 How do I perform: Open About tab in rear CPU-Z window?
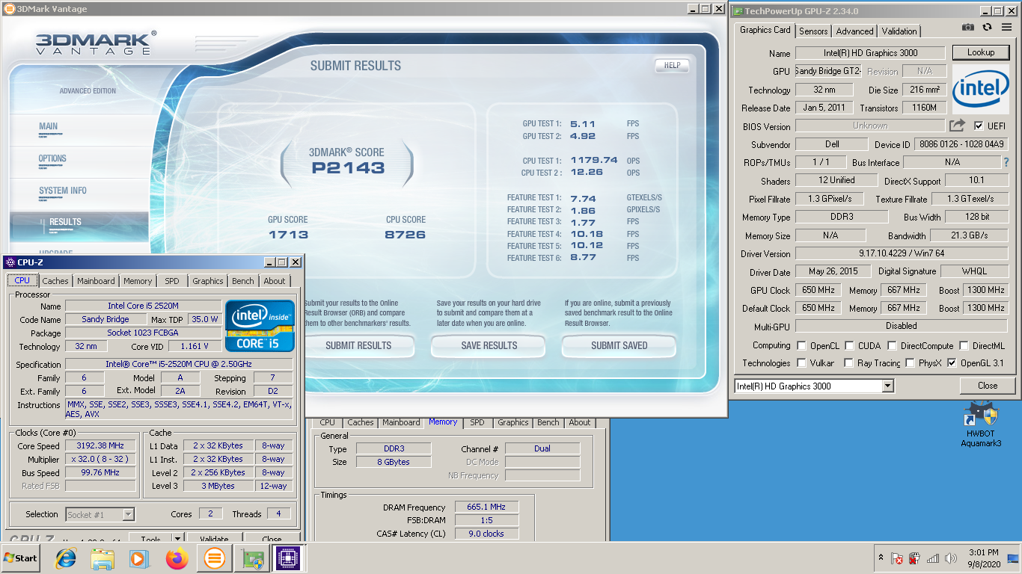point(580,422)
